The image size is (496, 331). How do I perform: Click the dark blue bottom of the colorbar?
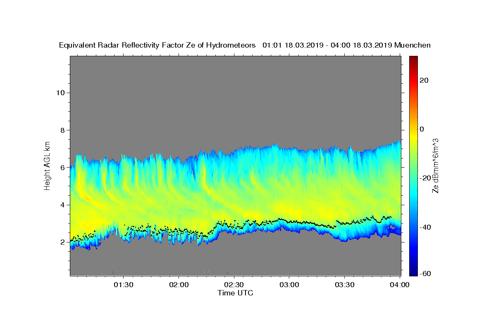click(413, 272)
